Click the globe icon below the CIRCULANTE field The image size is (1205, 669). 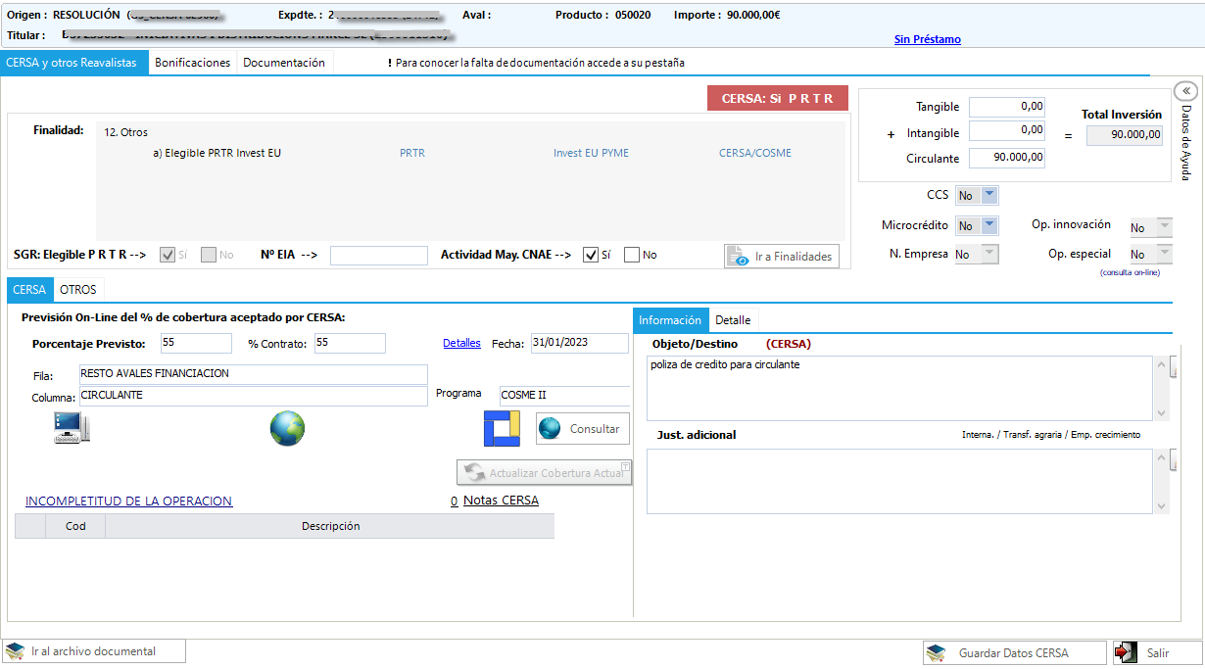tap(287, 428)
